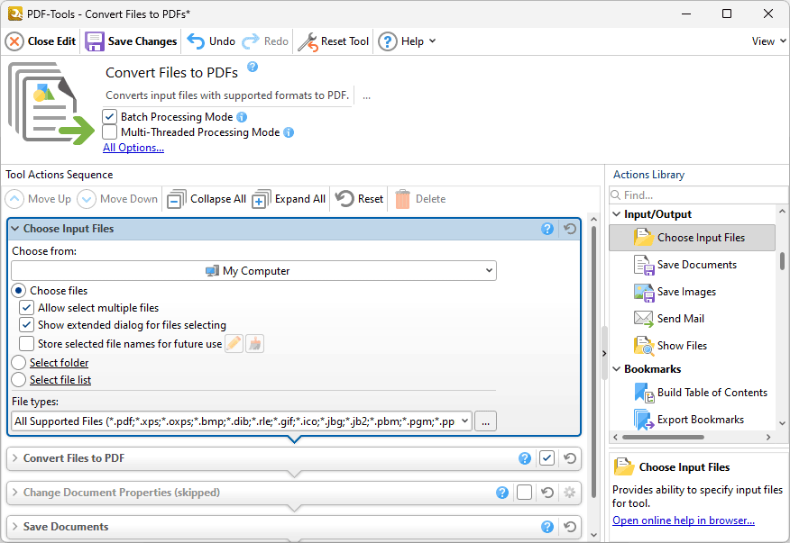Reset the tool actions sequence
The width and height of the screenshot is (790, 543).
tap(359, 199)
